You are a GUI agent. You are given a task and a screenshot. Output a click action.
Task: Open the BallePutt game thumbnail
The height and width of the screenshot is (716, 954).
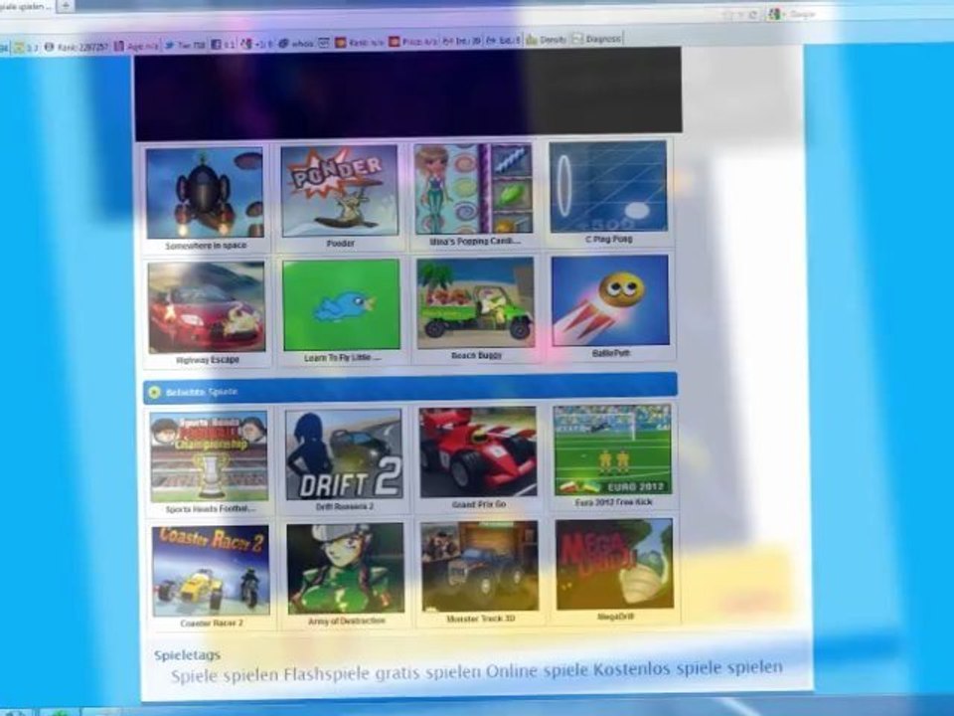point(609,300)
